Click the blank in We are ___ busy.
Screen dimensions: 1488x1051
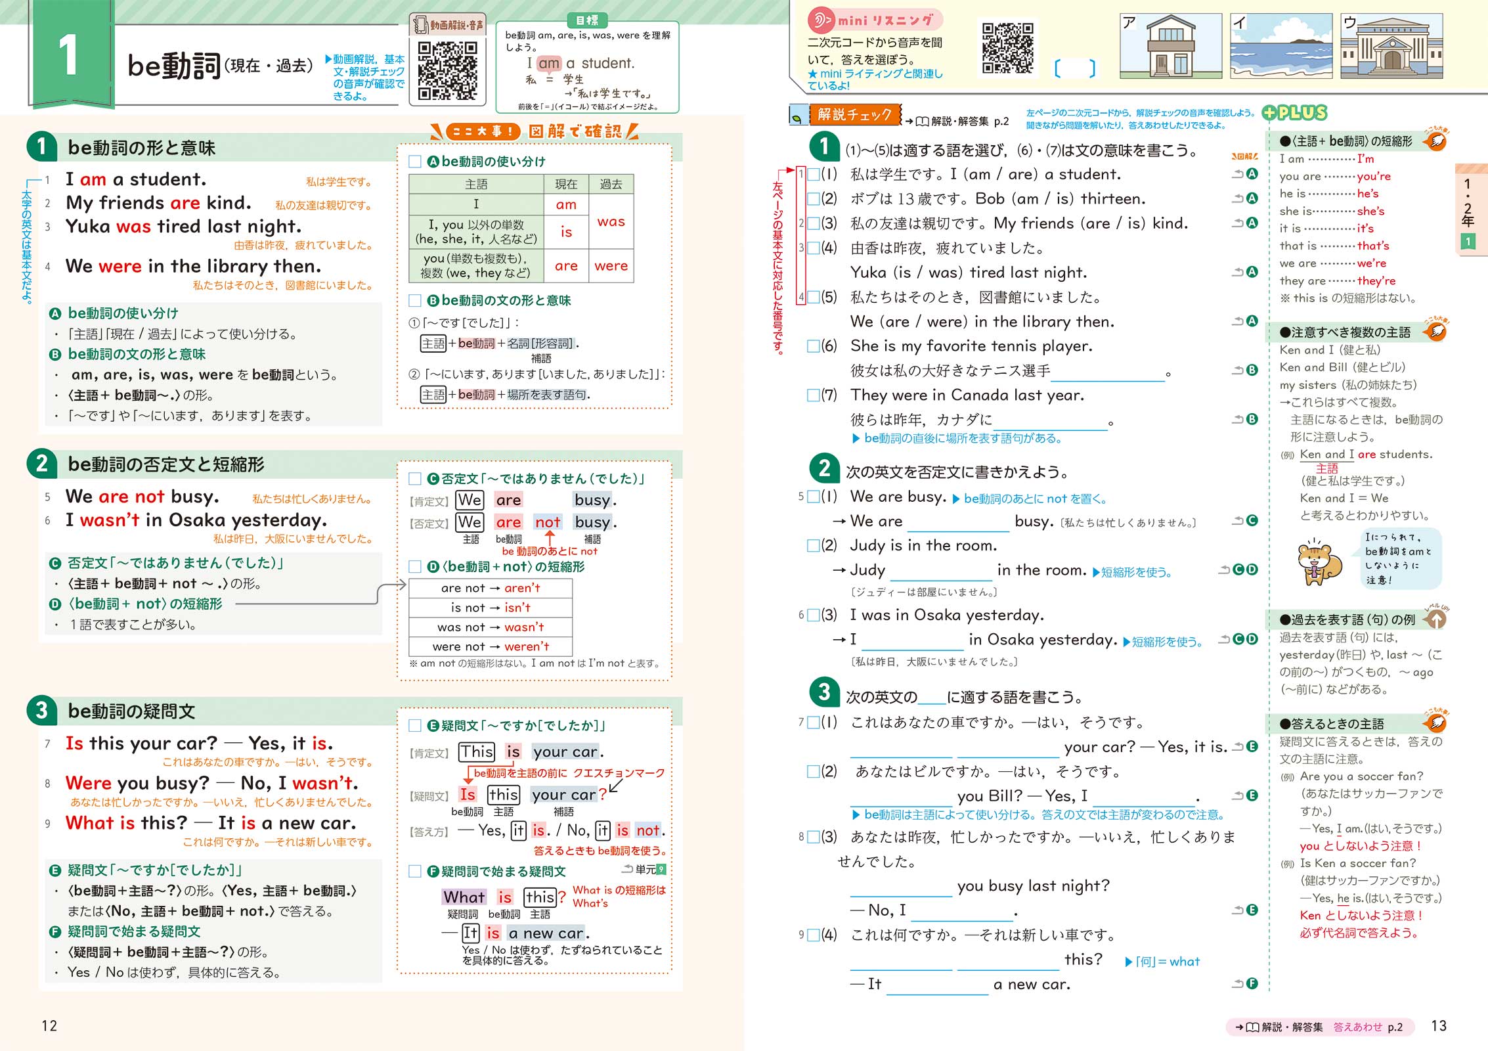click(x=958, y=523)
